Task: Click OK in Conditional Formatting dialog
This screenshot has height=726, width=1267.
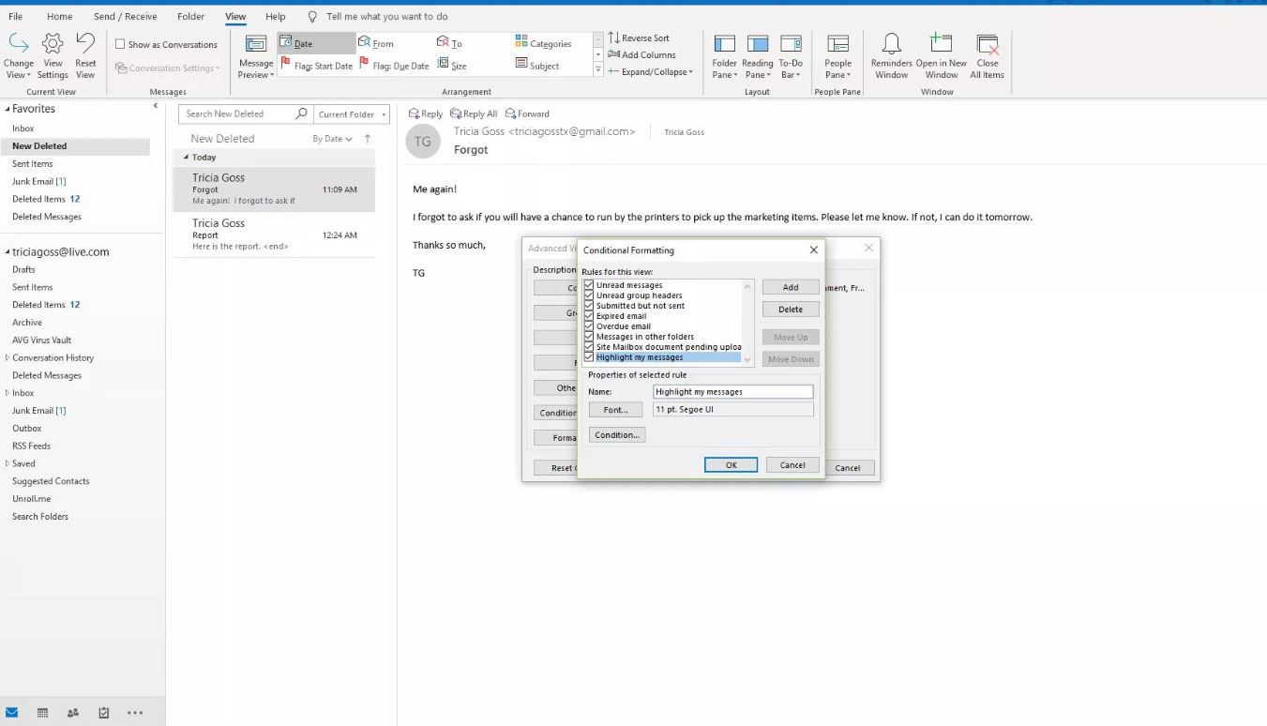Action: [x=731, y=464]
